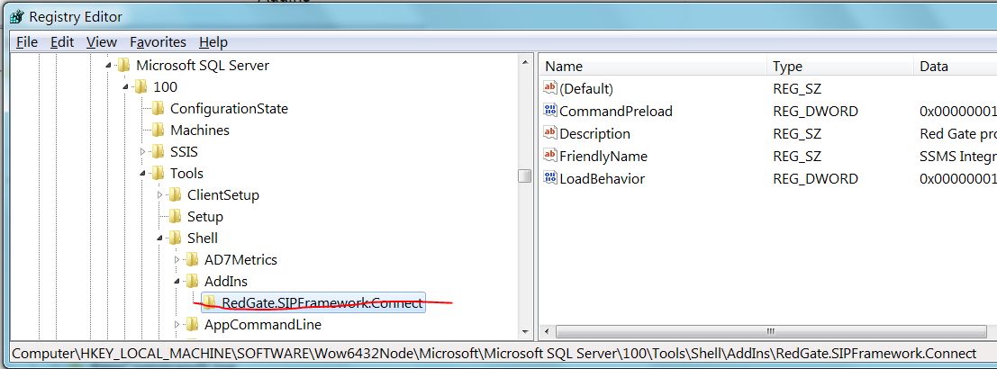Select the ConfigurationState key
This screenshot has width=997, height=369.
pos(229,108)
